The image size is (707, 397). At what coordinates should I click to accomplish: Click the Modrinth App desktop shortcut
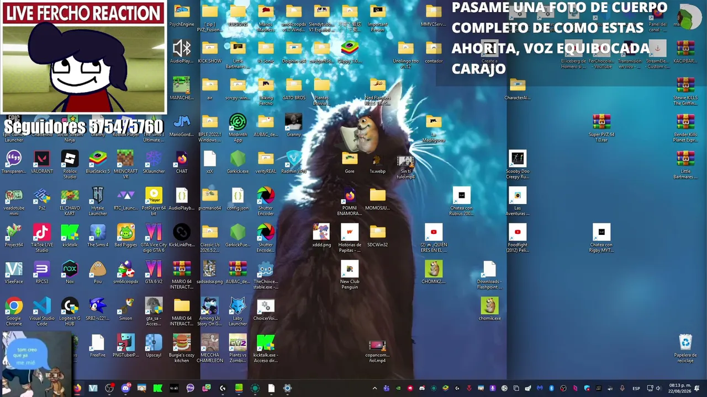[238, 128]
